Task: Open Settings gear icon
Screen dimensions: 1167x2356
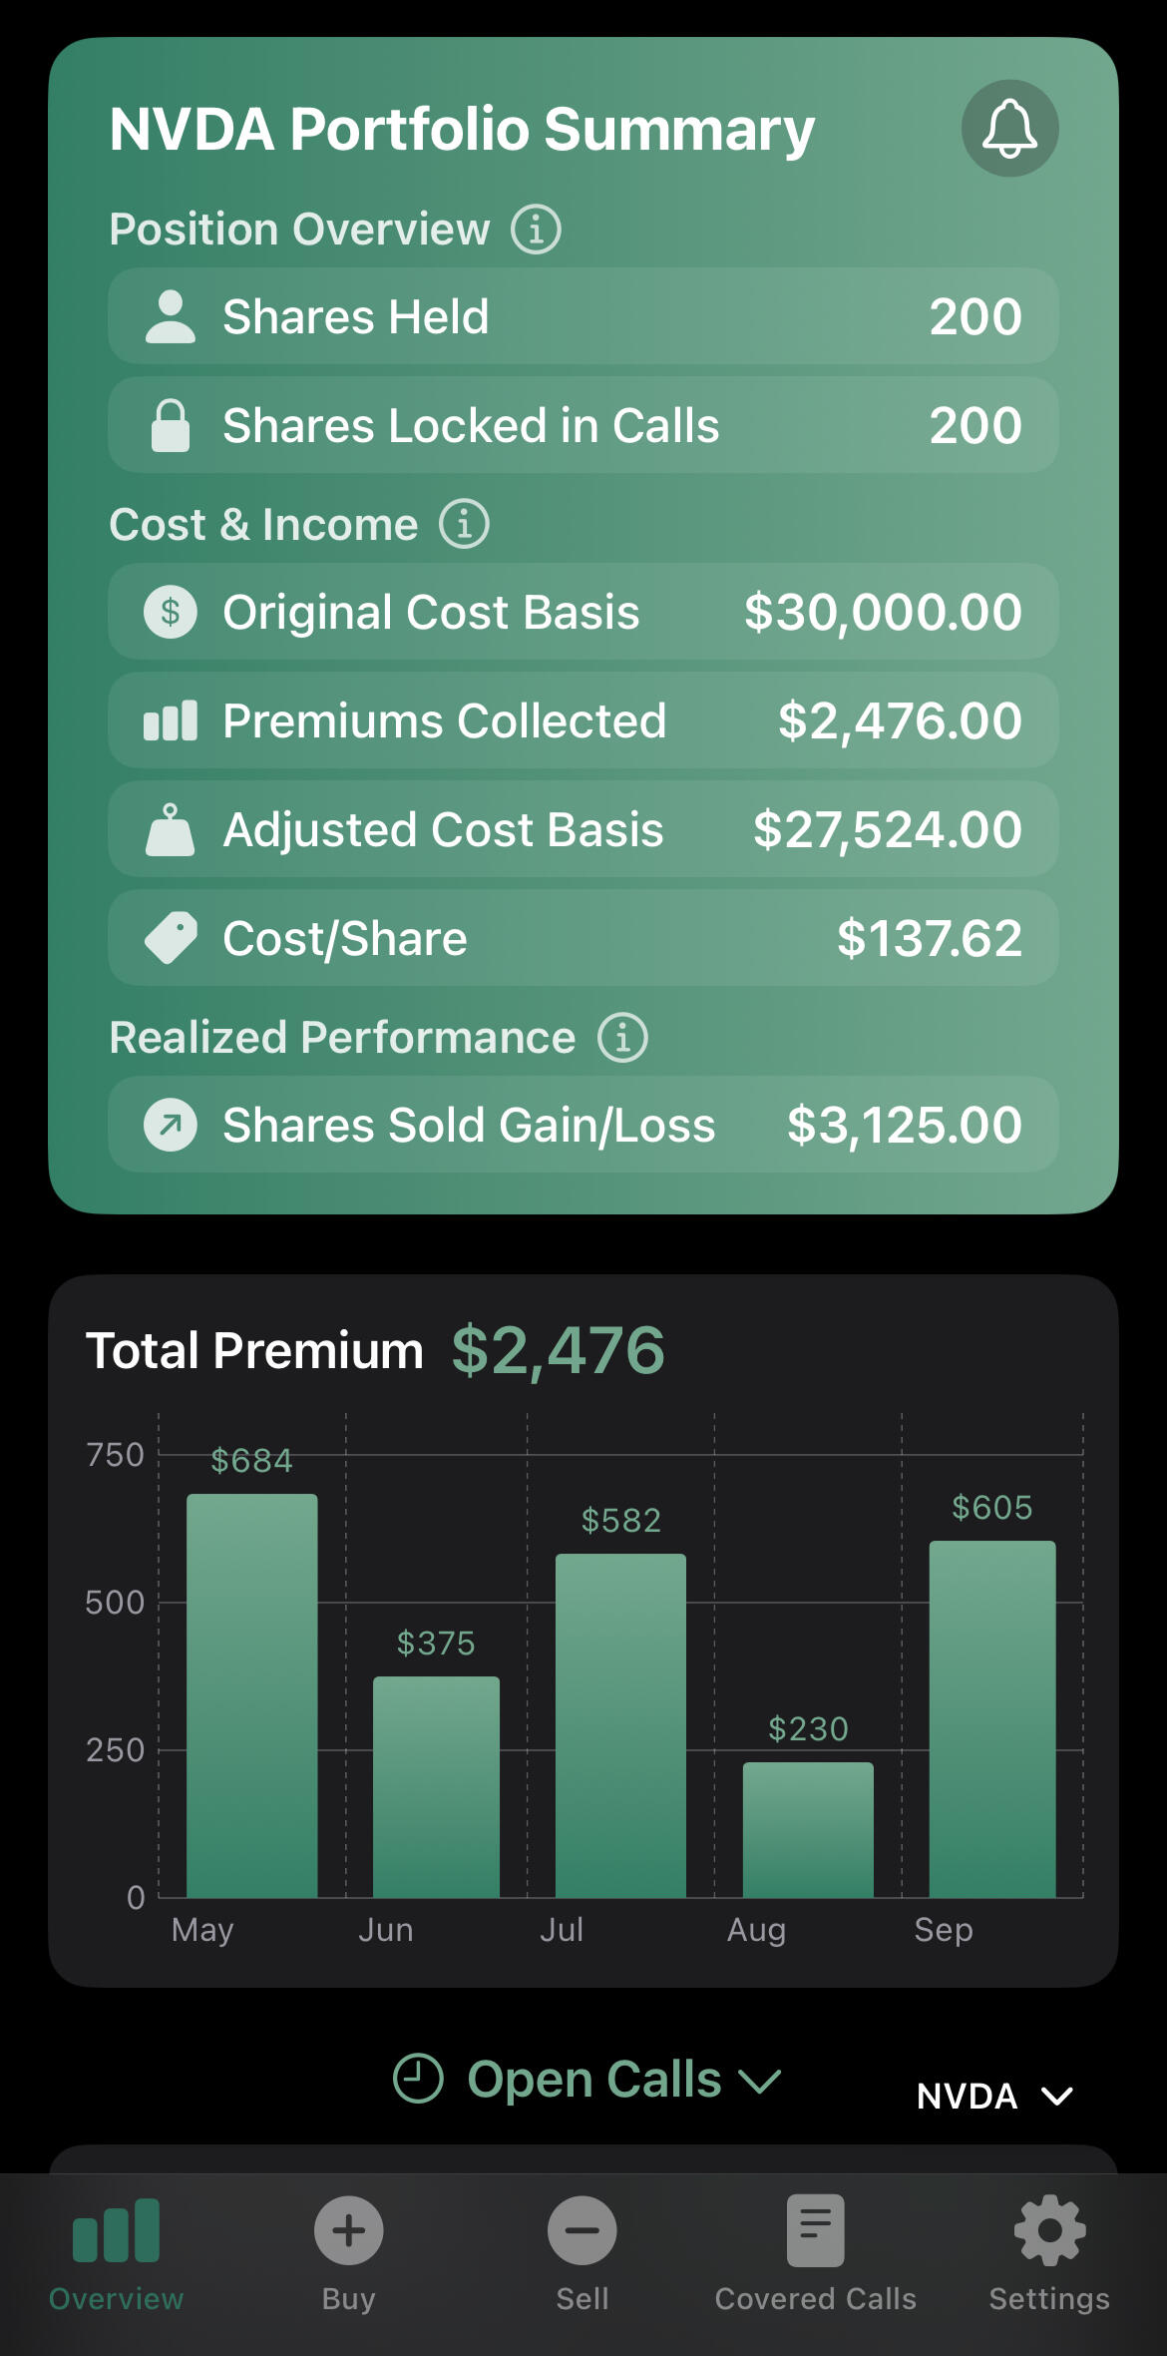Action: click(x=1049, y=2230)
